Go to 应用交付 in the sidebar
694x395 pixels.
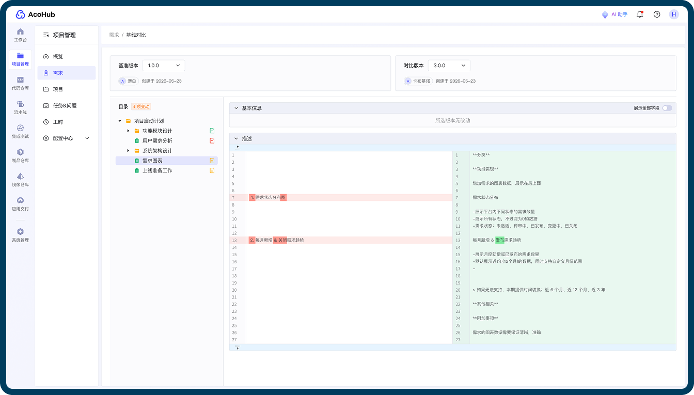tap(20, 204)
